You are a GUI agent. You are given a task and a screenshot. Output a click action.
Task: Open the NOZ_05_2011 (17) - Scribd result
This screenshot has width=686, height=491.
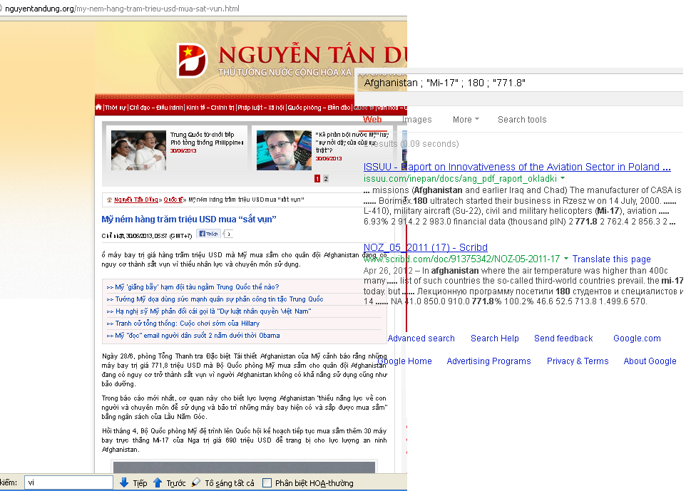click(x=425, y=247)
